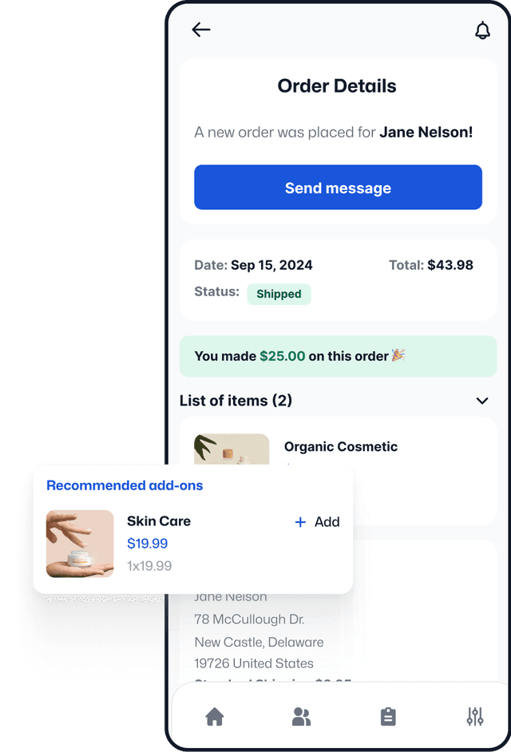This screenshot has width=511, height=752.
Task: Click the Send message button
Action: tap(338, 188)
